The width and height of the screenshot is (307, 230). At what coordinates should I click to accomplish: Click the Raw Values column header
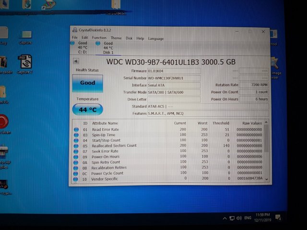[252, 123]
